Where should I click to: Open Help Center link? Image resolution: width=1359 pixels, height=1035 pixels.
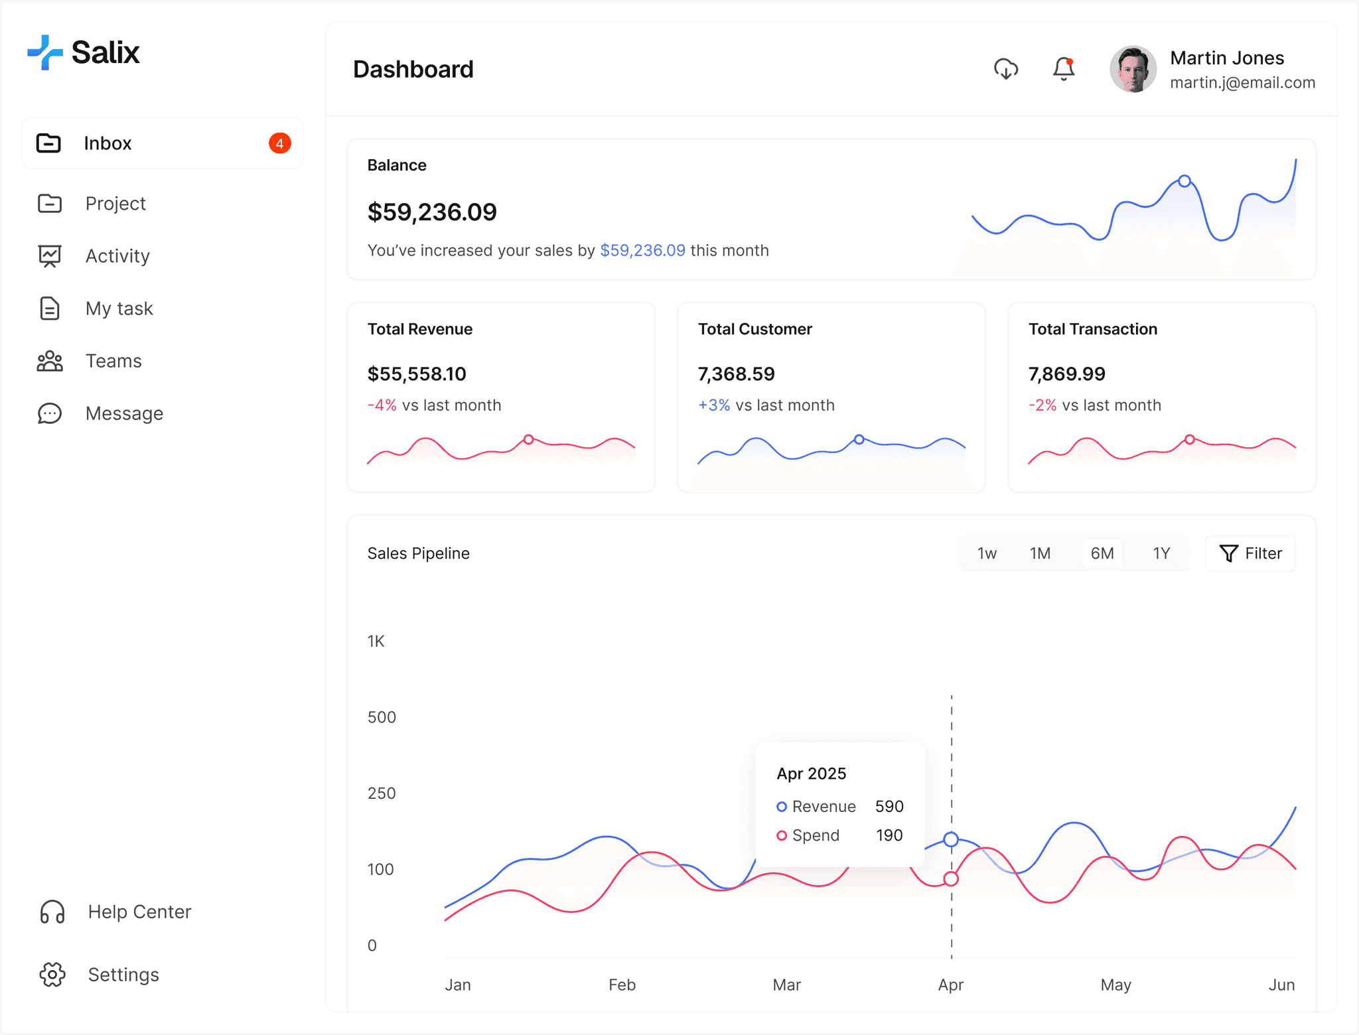[x=139, y=912]
